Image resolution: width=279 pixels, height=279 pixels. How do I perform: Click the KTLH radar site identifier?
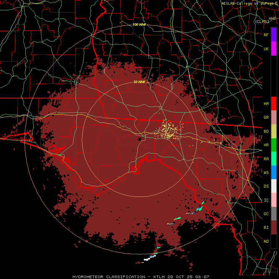(159, 277)
